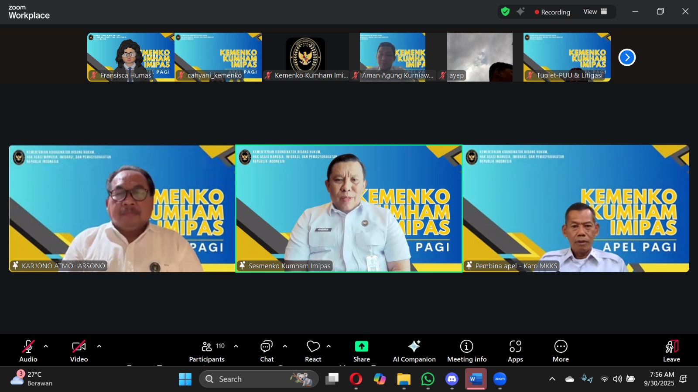Image resolution: width=698 pixels, height=392 pixels.
Task: Leave the meeting
Action: coord(671,351)
